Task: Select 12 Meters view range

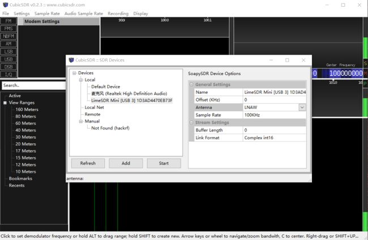Action: coord(25,164)
